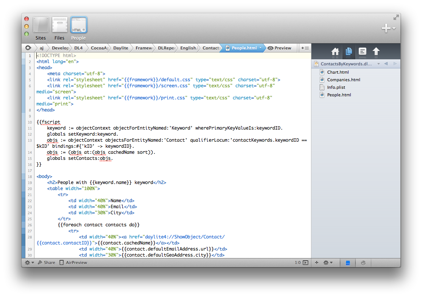Go to the CocoaAp path segment
The width and height of the screenshot is (422, 297).
pos(100,48)
